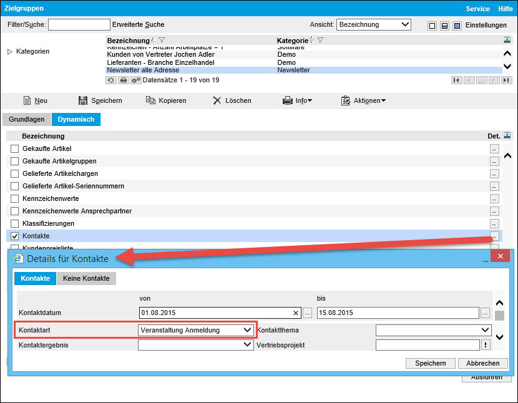The image size is (518, 403).
Task: Uncheck Kontakte checkbox
Action: 14,236
